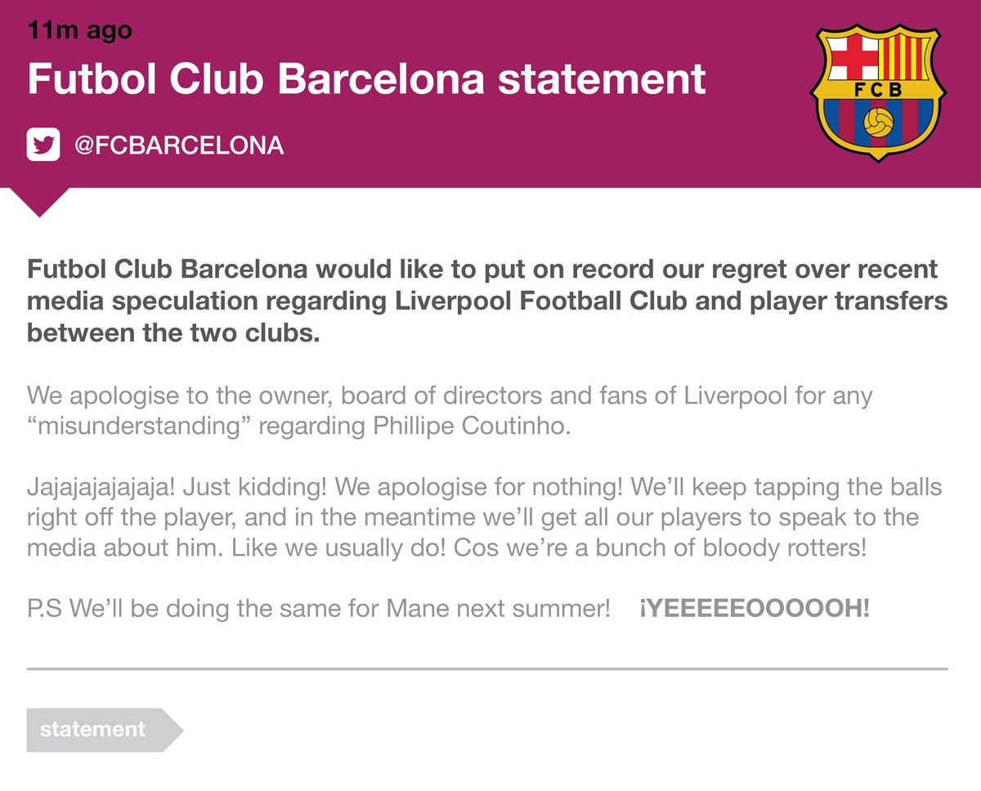Image resolution: width=981 pixels, height=791 pixels.
Task: Click the 11m ago timestamp
Action: 79,30
